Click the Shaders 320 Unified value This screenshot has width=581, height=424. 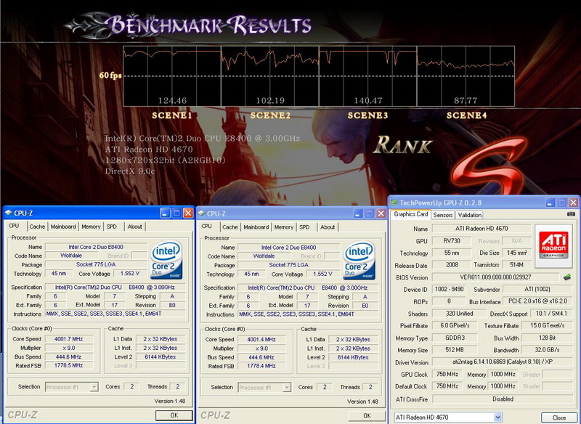tap(459, 313)
